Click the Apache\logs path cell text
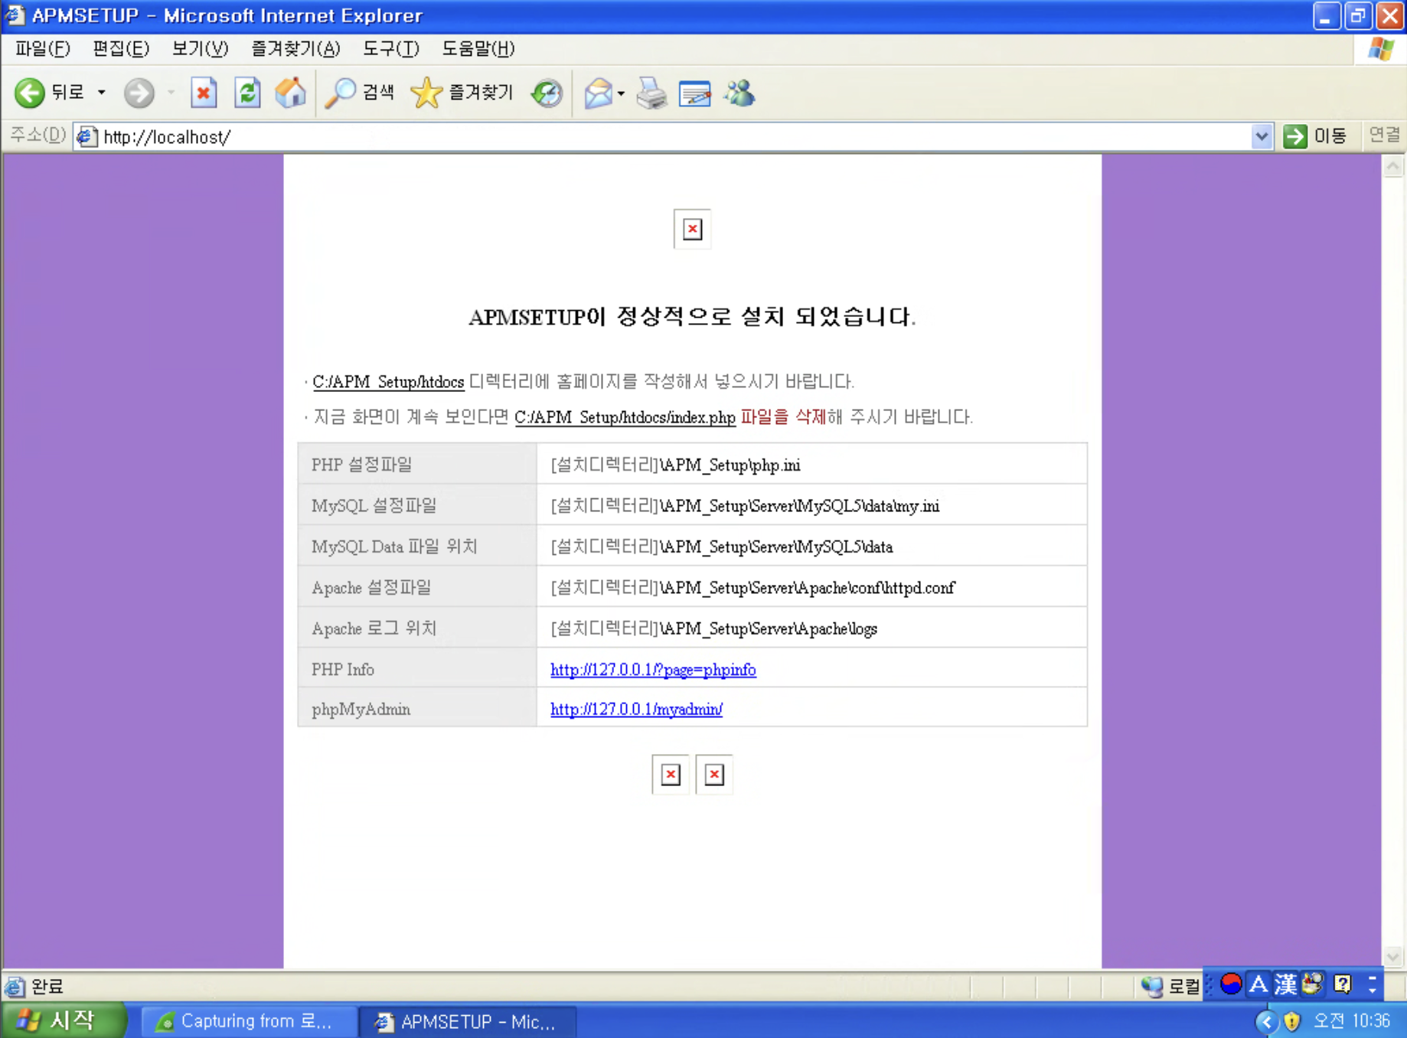 click(x=713, y=628)
